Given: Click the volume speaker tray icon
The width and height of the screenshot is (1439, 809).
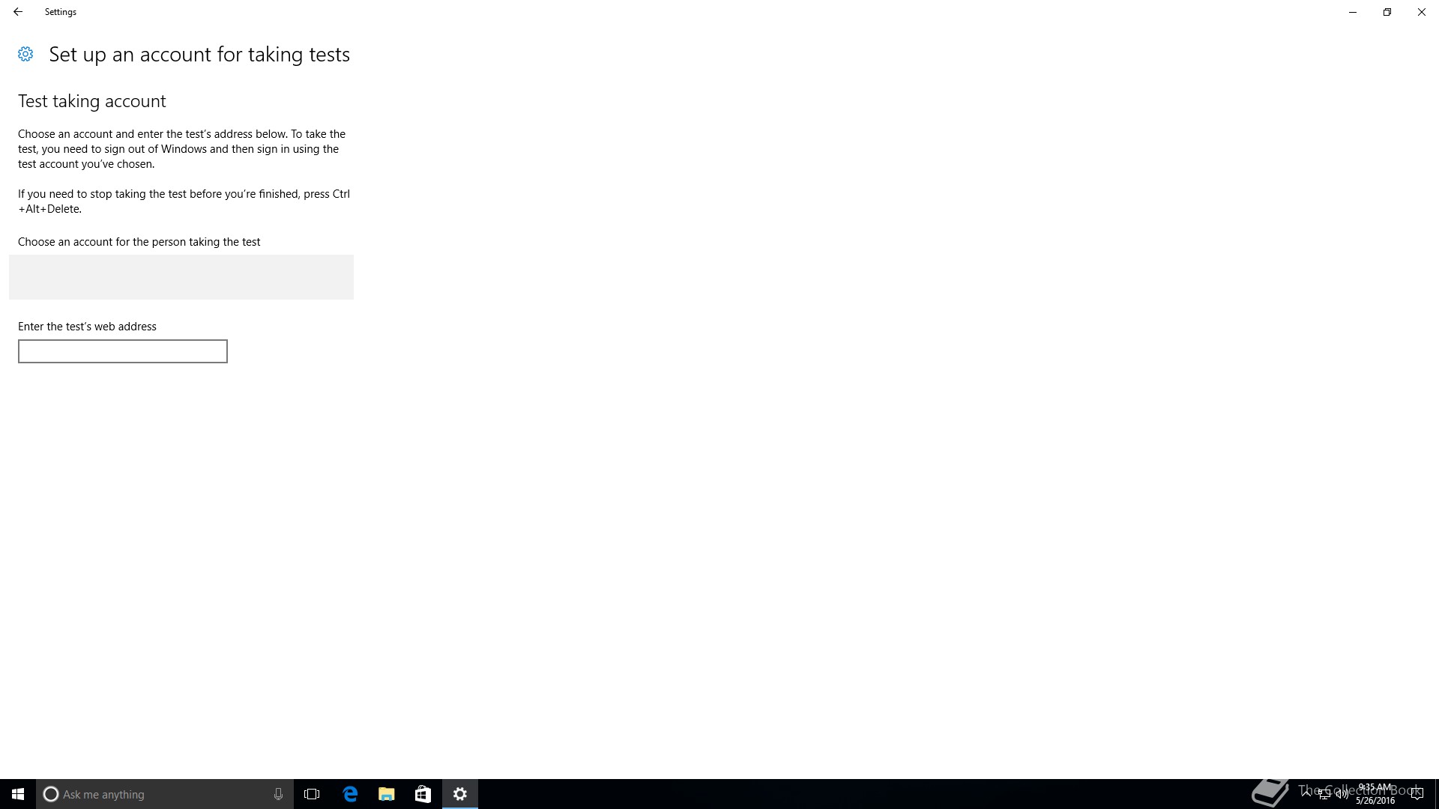Looking at the screenshot, I should point(1342,794).
